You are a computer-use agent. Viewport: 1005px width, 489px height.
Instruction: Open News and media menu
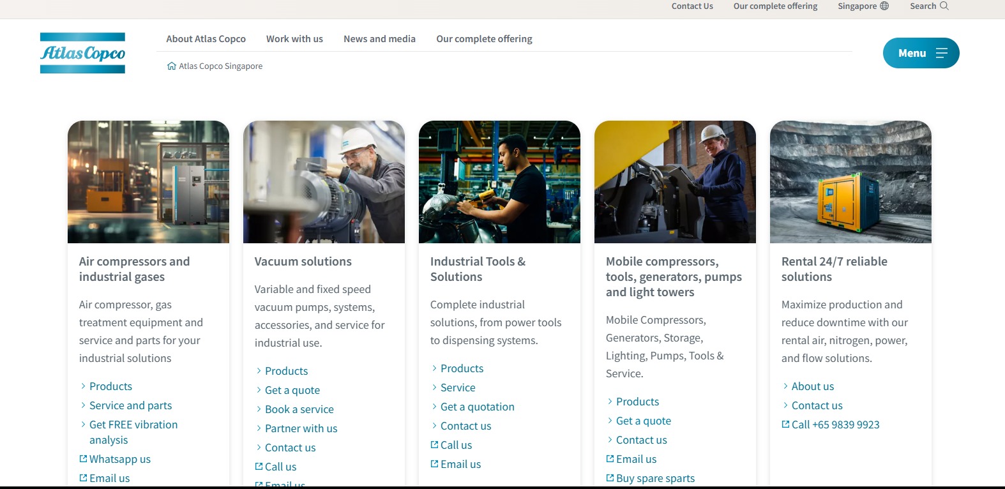379,39
